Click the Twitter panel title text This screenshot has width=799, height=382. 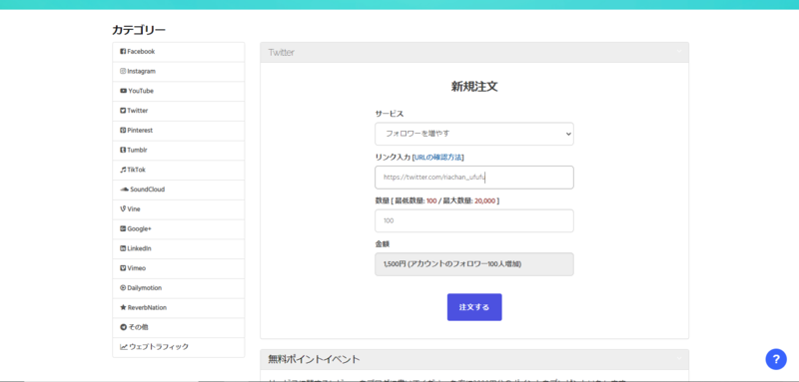pyautogui.click(x=281, y=53)
